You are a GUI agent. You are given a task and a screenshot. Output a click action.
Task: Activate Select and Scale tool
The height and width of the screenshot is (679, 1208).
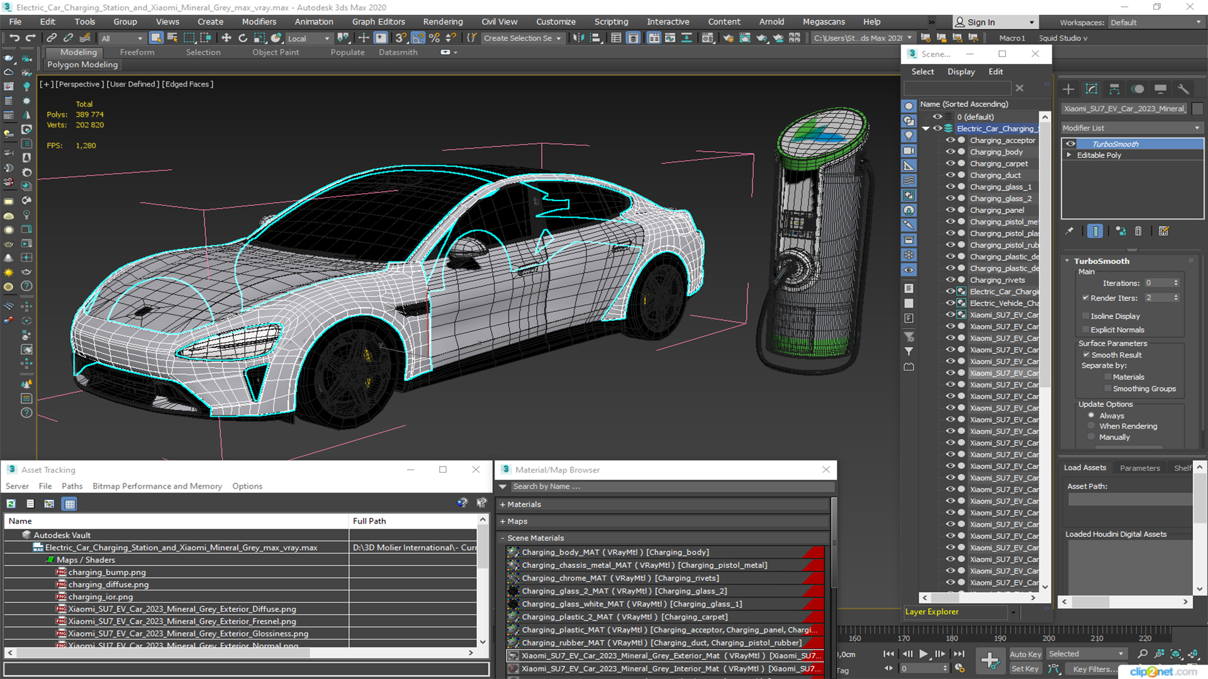coord(259,38)
